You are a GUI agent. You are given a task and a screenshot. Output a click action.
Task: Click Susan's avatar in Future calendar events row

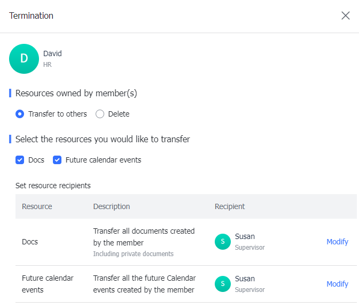(223, 284)
